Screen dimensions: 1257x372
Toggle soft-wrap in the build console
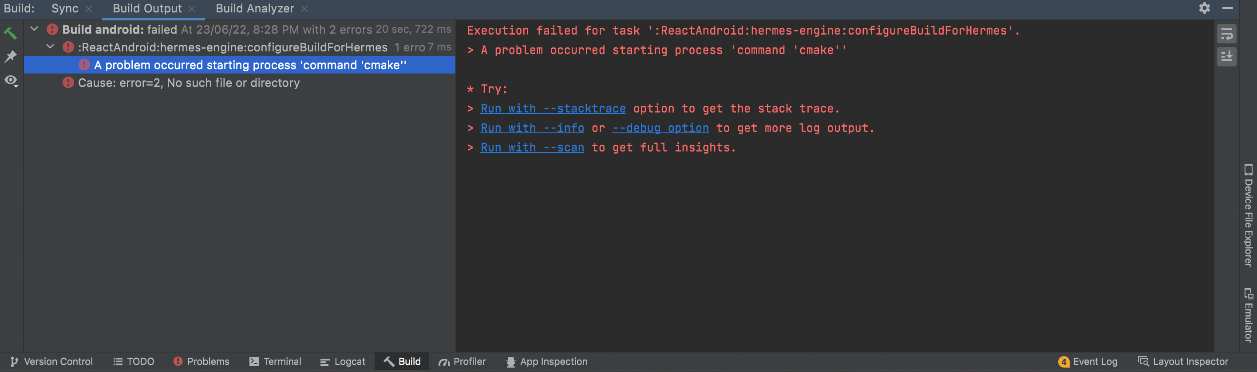click(1227, 33)
